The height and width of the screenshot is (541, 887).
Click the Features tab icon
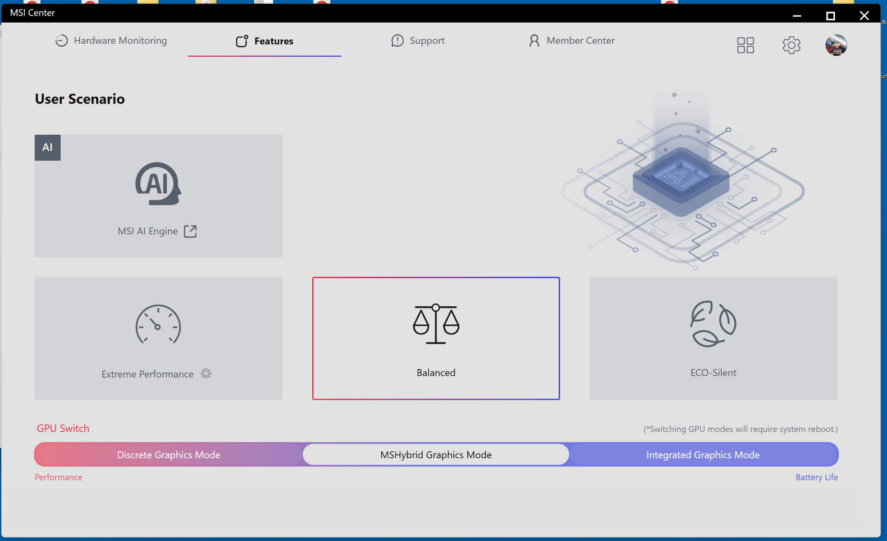coord(242,41)
